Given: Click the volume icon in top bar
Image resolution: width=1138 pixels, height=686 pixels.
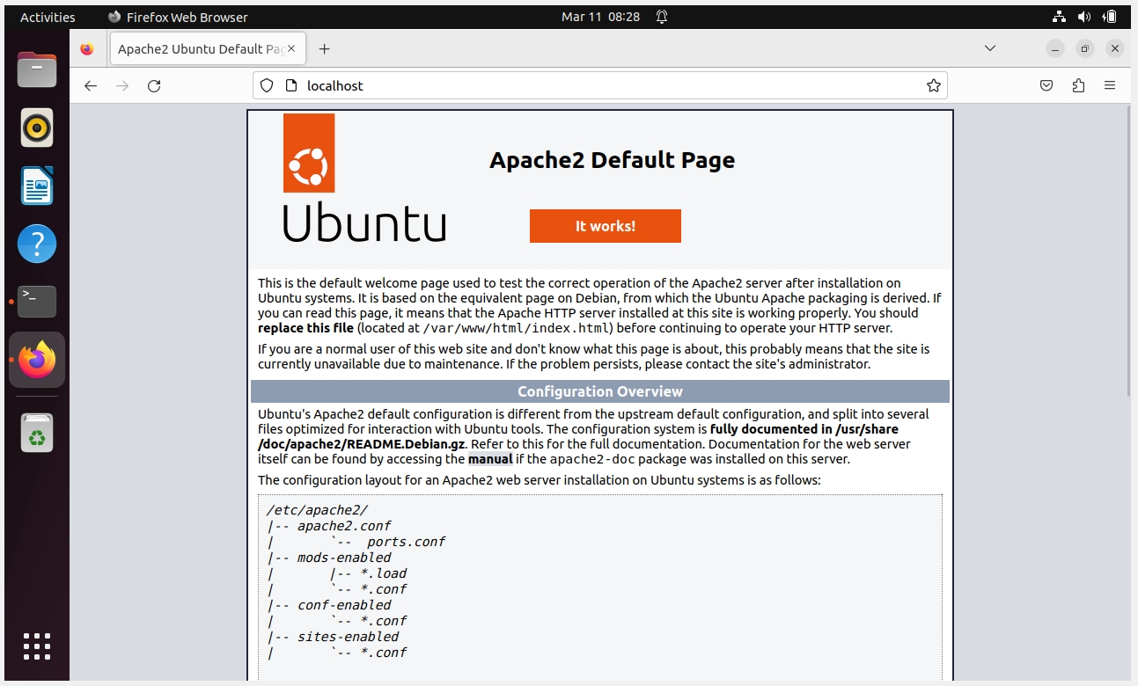Looking at the screenshot, I should 1084,17.
